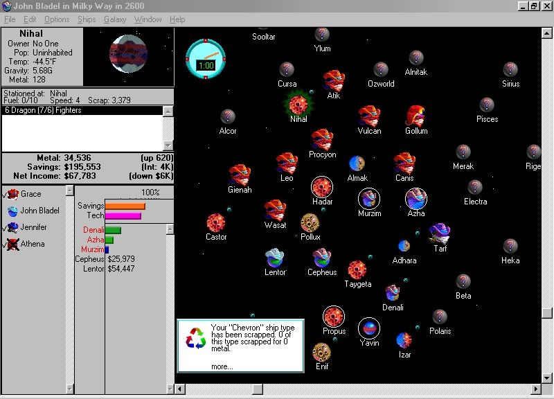Open the Options menu
554x399 pixels.
pyautogui.click(x=57, y=19)
